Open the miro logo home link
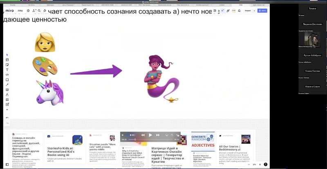Viewport: 327px width, 169px height. 10,10
